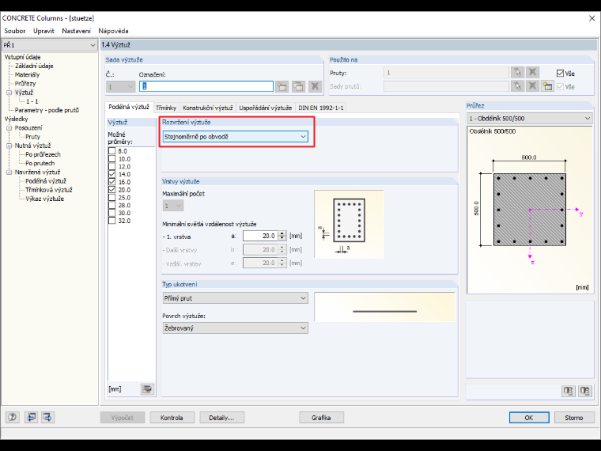Uncheck the 14.0 diameter checkbox

point(112,174)
